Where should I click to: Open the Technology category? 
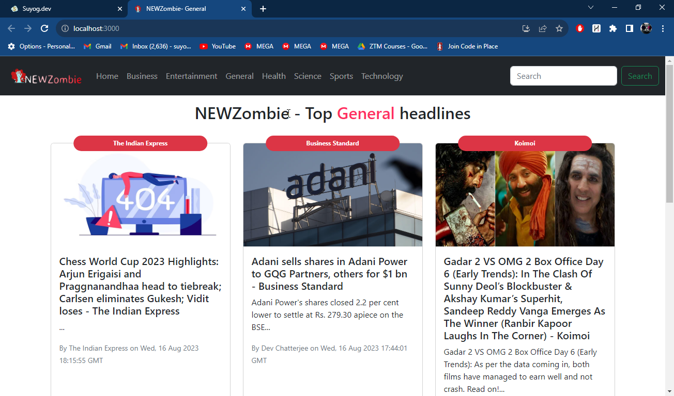382,76
